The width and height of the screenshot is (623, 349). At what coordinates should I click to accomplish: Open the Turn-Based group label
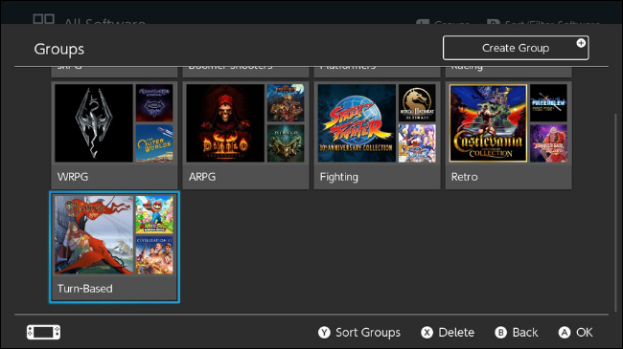(85, 289)
